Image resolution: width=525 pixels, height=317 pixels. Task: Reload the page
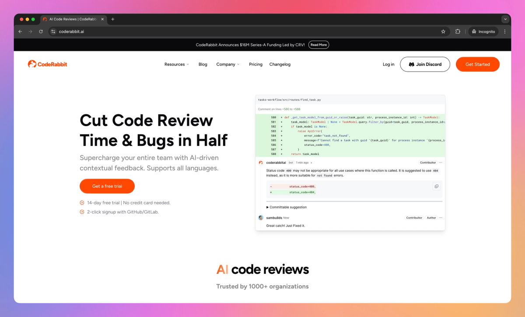(x=41, y=31)
